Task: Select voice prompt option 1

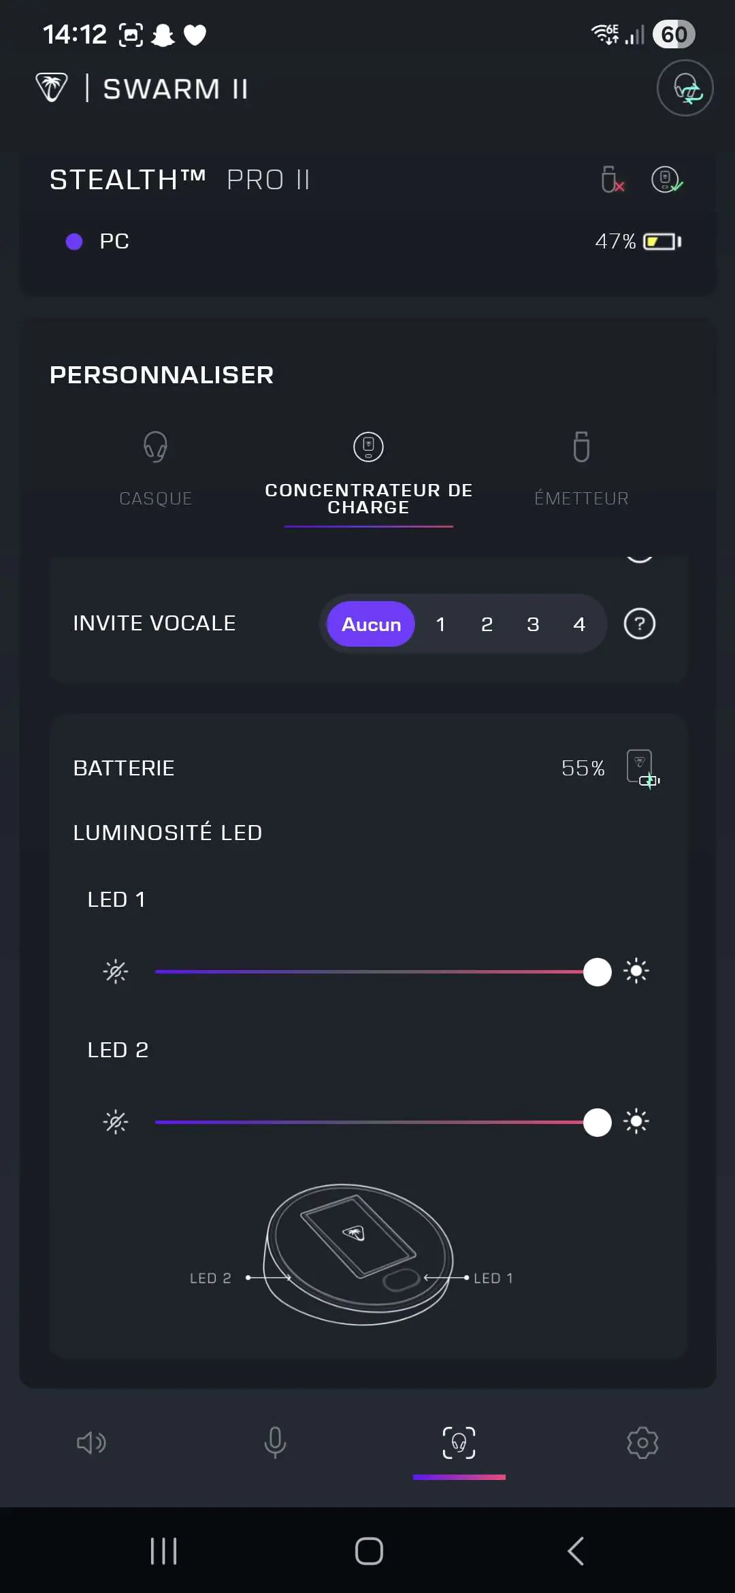Action: click(x=440, y=624)
